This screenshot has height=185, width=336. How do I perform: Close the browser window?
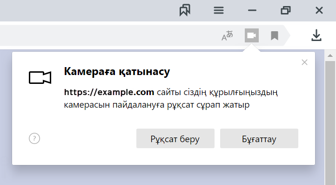pyautogui.click(x=319, y=10)
